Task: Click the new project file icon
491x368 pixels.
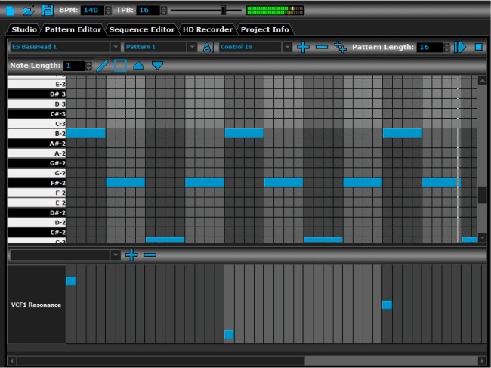Action: click(x=11, y=11)
